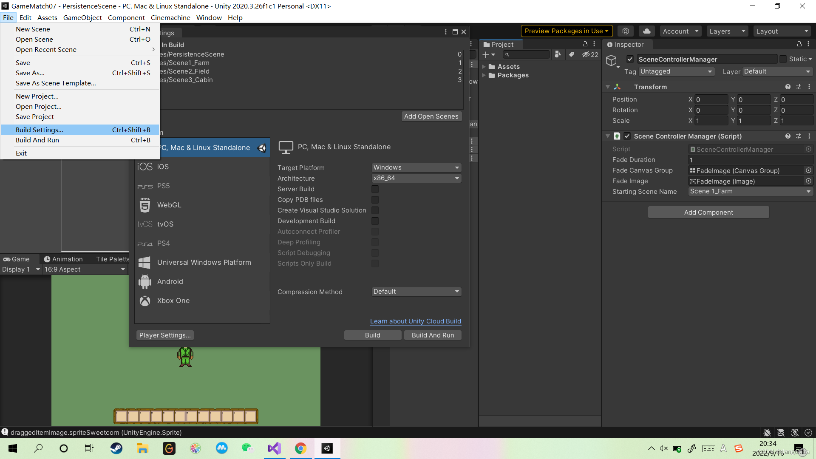
Task: Click the Build button
Action: click(373, 335)
